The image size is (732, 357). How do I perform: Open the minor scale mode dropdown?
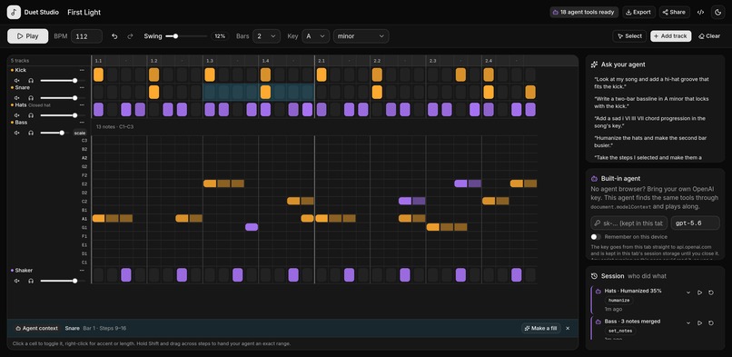tap(361, 36)
